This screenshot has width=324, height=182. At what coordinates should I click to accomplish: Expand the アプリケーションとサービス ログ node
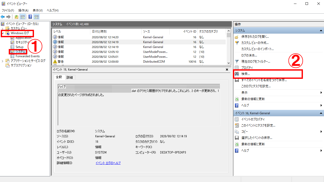(3, 61)
